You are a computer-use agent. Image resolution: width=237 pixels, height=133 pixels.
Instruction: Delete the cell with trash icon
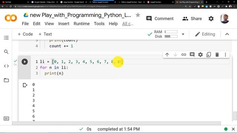click(217, 55)
